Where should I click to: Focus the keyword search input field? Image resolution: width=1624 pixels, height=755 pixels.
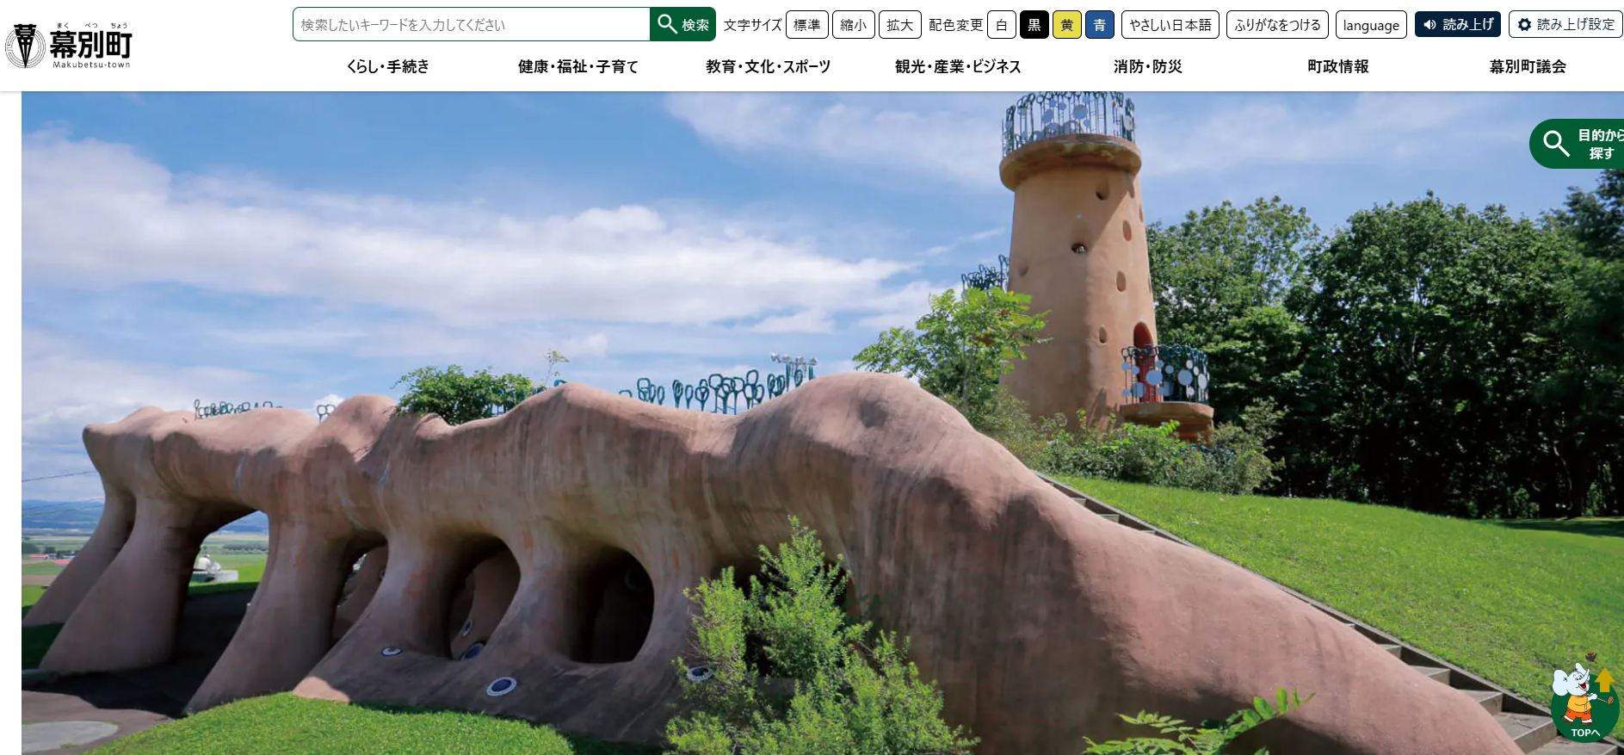tap(472, 24)
